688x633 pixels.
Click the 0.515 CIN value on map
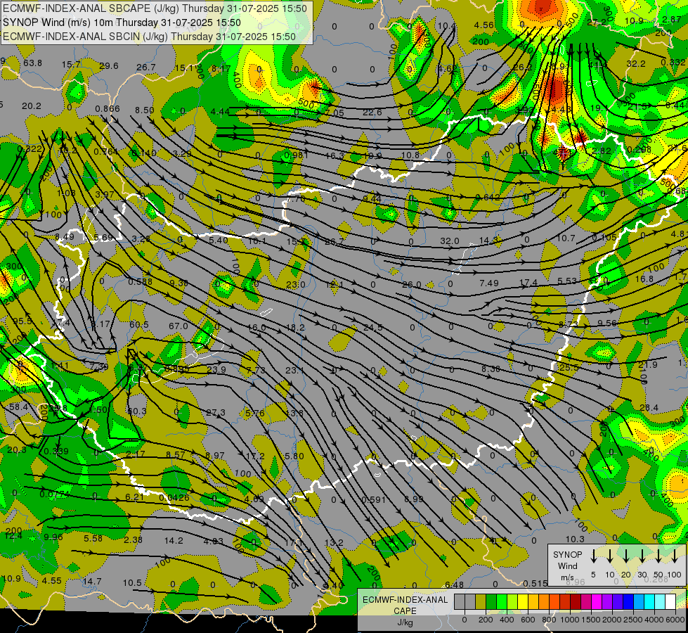[536, 583]
